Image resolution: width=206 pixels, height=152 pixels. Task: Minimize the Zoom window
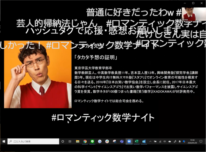(185, 3)
